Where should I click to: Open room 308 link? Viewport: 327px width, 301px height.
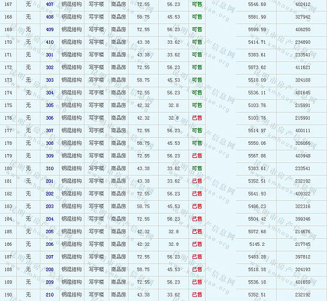pyautogui.click(x=50, y=143)
